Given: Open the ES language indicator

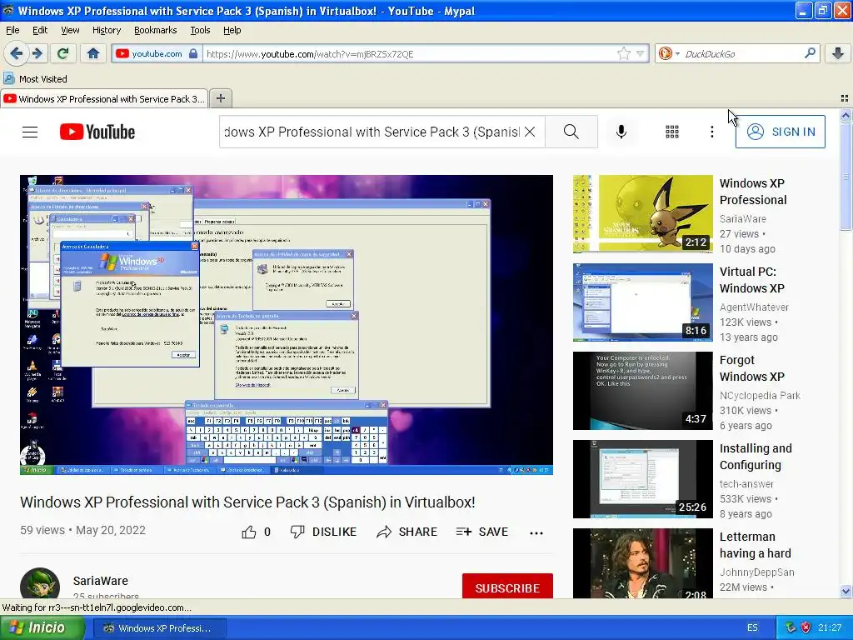Looking at the screenshot, I should click(752, 627).
